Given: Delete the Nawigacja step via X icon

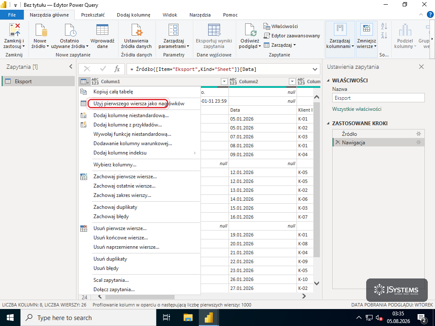Looking at the screenshot, I should (x=338, y=143).
